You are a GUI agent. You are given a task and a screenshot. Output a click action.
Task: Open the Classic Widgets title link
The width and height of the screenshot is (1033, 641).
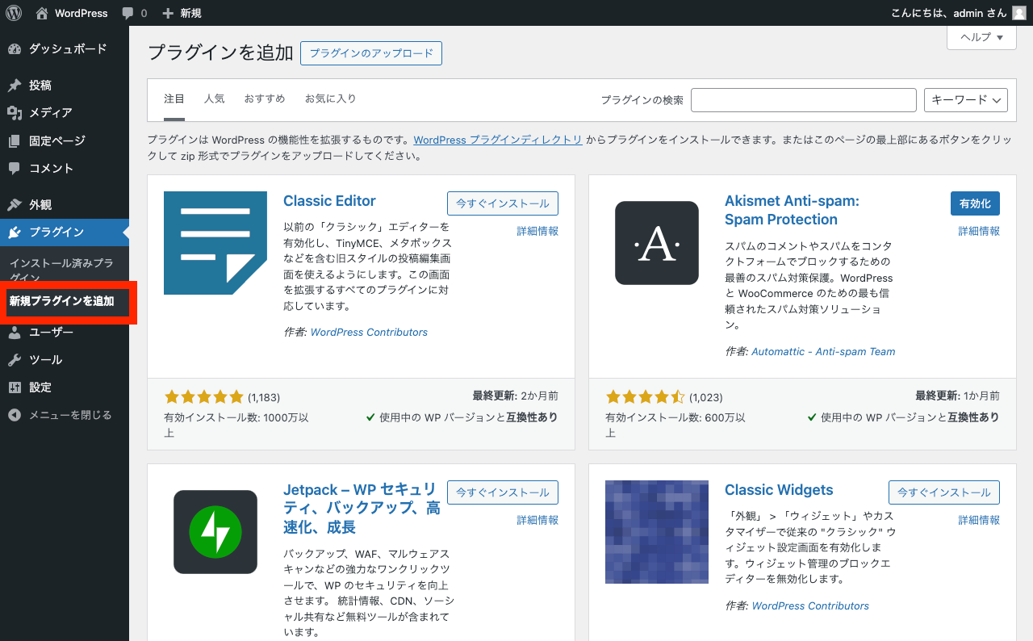pyautogui.click(x=779, y=490)
